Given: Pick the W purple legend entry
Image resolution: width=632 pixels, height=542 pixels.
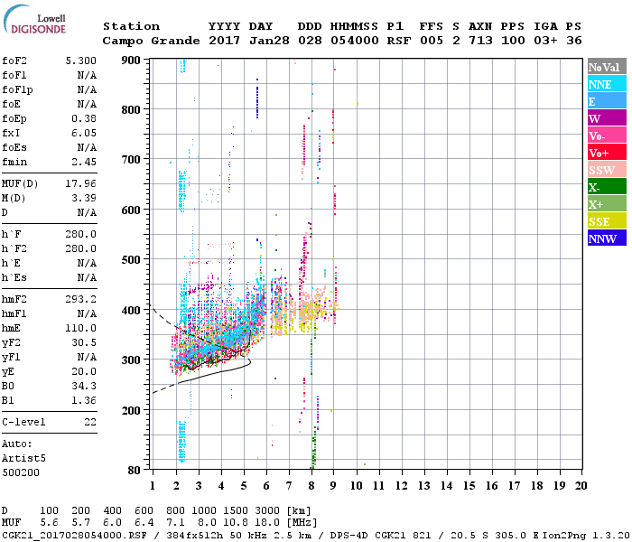Looking at the screenshot, I should coord(606,118).
